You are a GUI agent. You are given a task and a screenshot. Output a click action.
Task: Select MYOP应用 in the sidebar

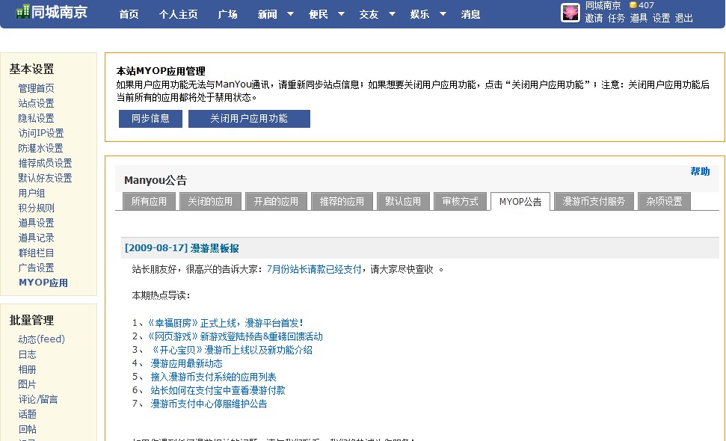coord(43,283)
